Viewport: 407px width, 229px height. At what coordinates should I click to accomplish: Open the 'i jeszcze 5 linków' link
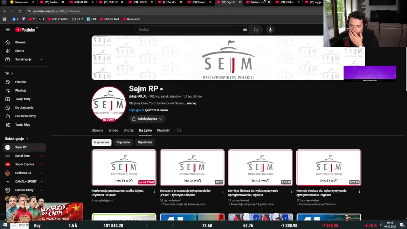[156, 110]
